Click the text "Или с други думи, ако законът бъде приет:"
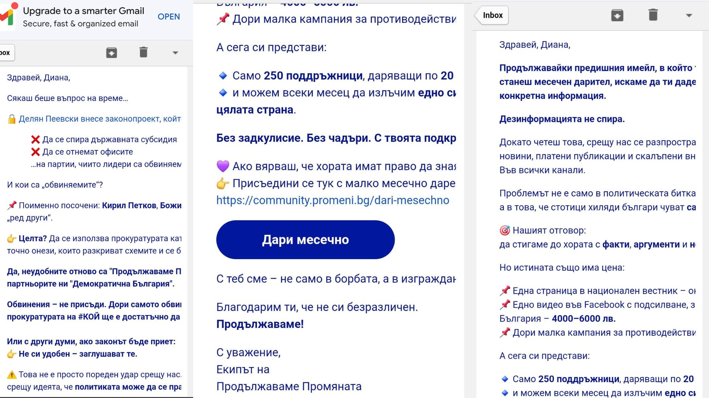This screenshot has width=709, height=398. tap(91, 341)
